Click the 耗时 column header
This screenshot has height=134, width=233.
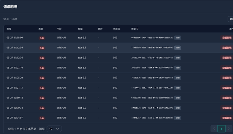[100, 29]
